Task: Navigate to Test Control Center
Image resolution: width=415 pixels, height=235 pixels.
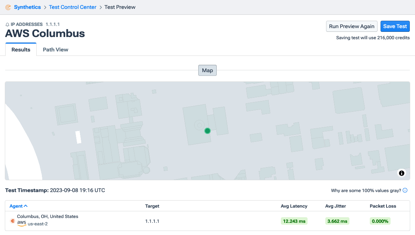Action: point(72,7)
